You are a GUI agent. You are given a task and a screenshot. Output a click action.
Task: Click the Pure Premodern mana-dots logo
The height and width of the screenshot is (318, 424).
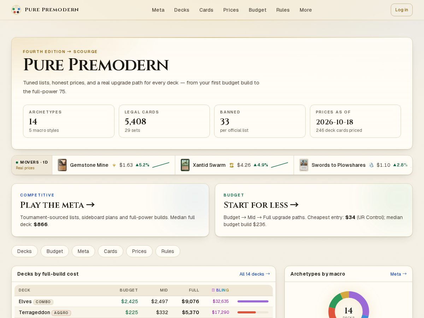pyautogui.click(x=16, y=10)
